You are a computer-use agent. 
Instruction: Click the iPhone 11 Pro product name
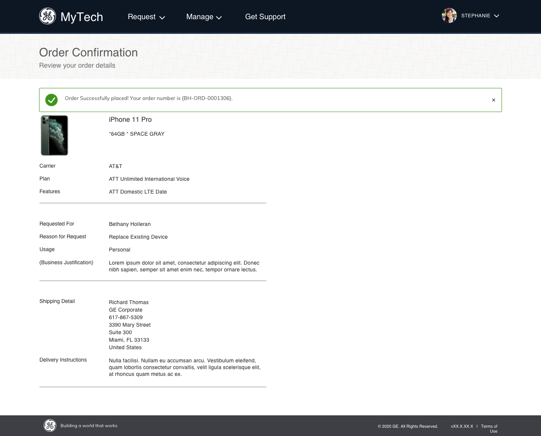[x=130, y=120]
